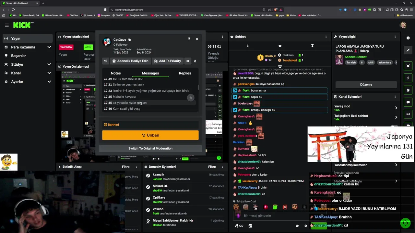Select message 'Mahalle kavgası'
Viewport: 415px width, 233px height.
124,97
